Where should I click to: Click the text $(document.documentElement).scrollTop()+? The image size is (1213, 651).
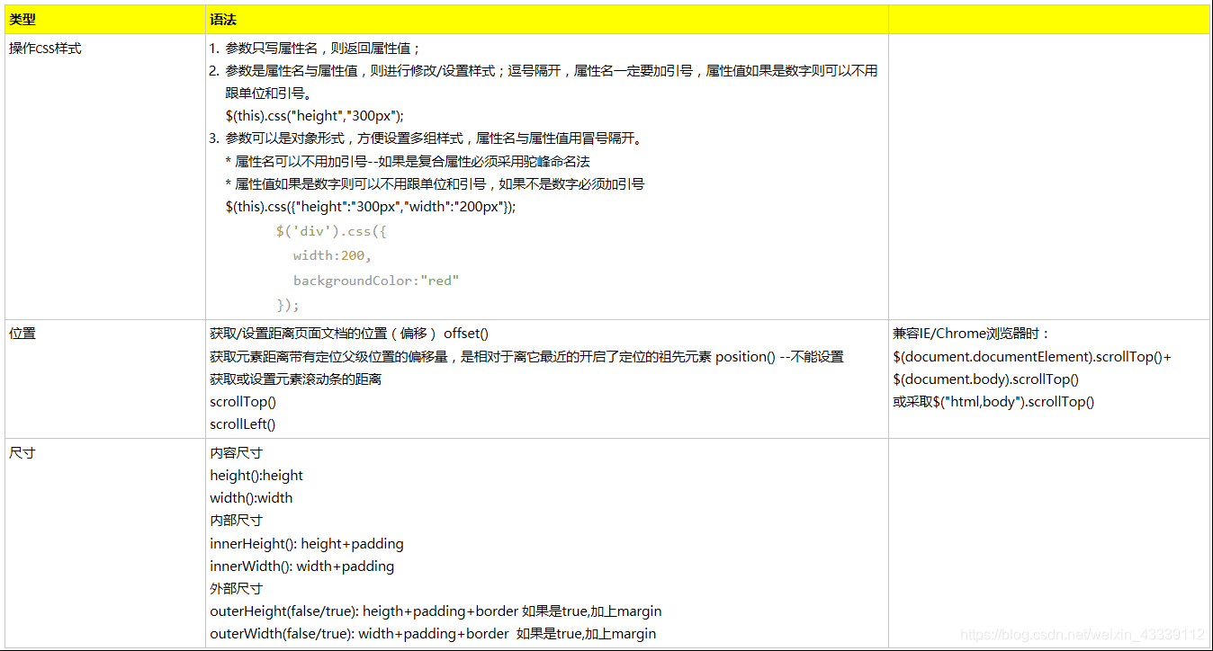click(x=1032, y=357)
